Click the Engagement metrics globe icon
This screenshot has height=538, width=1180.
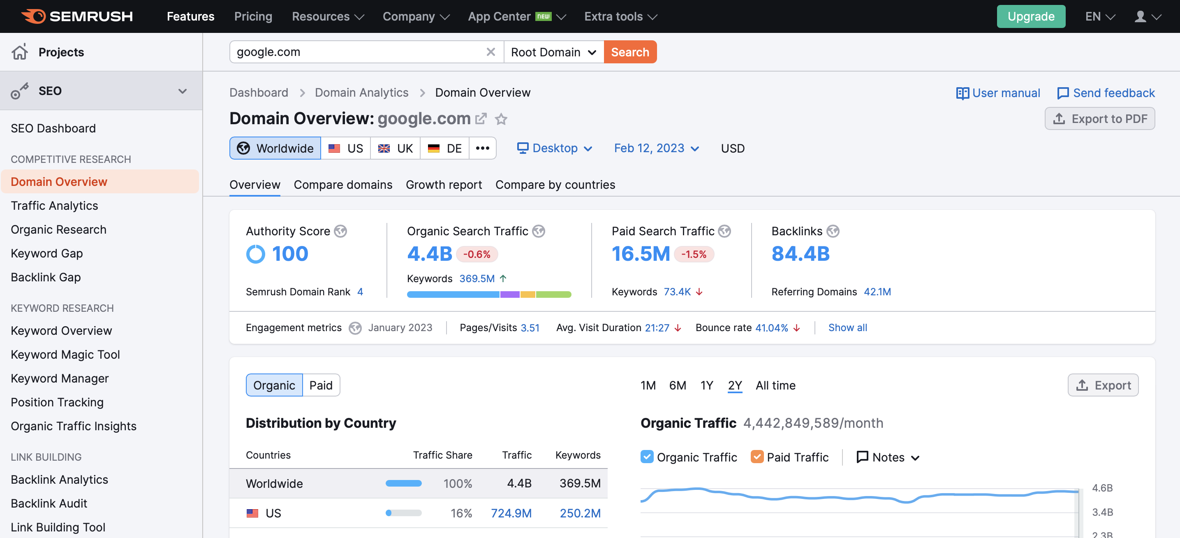click(x=355, y=328)
